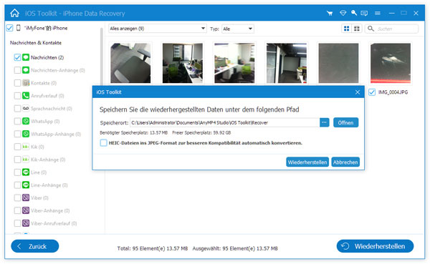Image resolution: width=430 pixels, height=264 pixels.
Task: Select WhatsApp category in sidebar
Action: [x=41, y=121]
